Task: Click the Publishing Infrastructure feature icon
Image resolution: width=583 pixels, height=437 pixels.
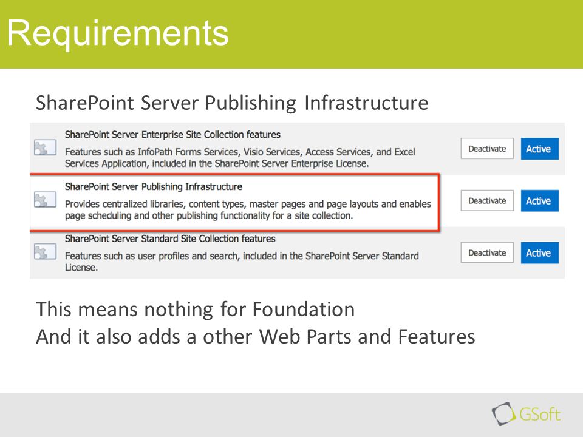Action: [x=45, y=200]
